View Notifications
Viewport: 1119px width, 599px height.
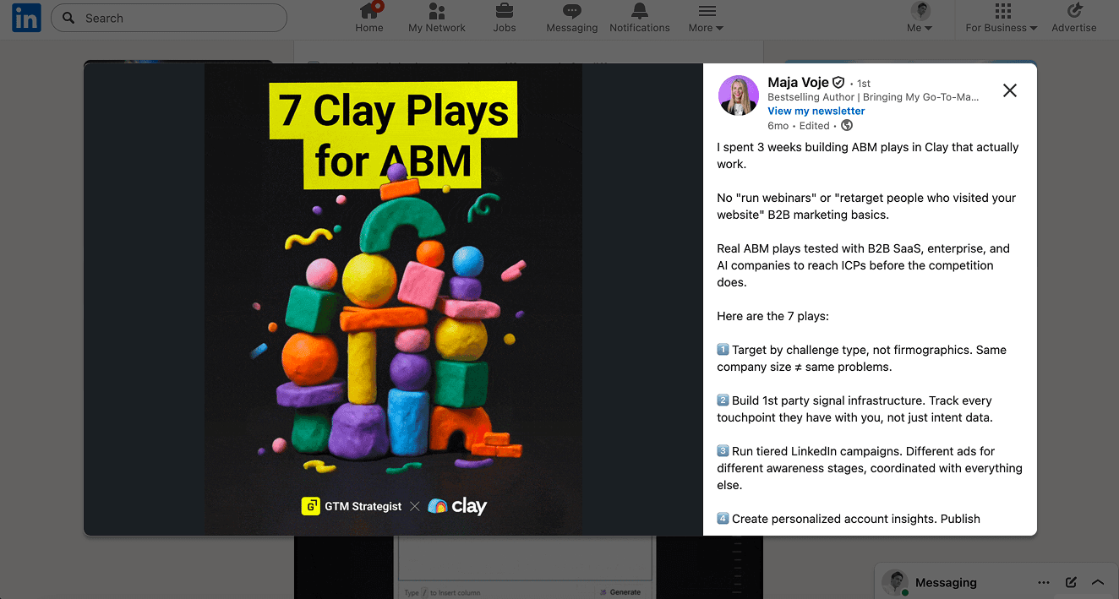(640, 18)
